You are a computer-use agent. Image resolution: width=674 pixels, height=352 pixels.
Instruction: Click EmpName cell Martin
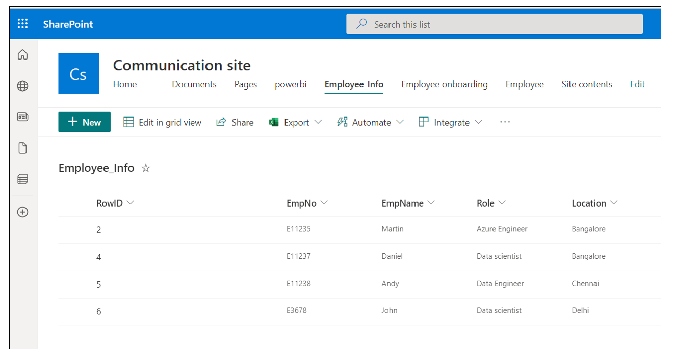click(x=393, y=229)
